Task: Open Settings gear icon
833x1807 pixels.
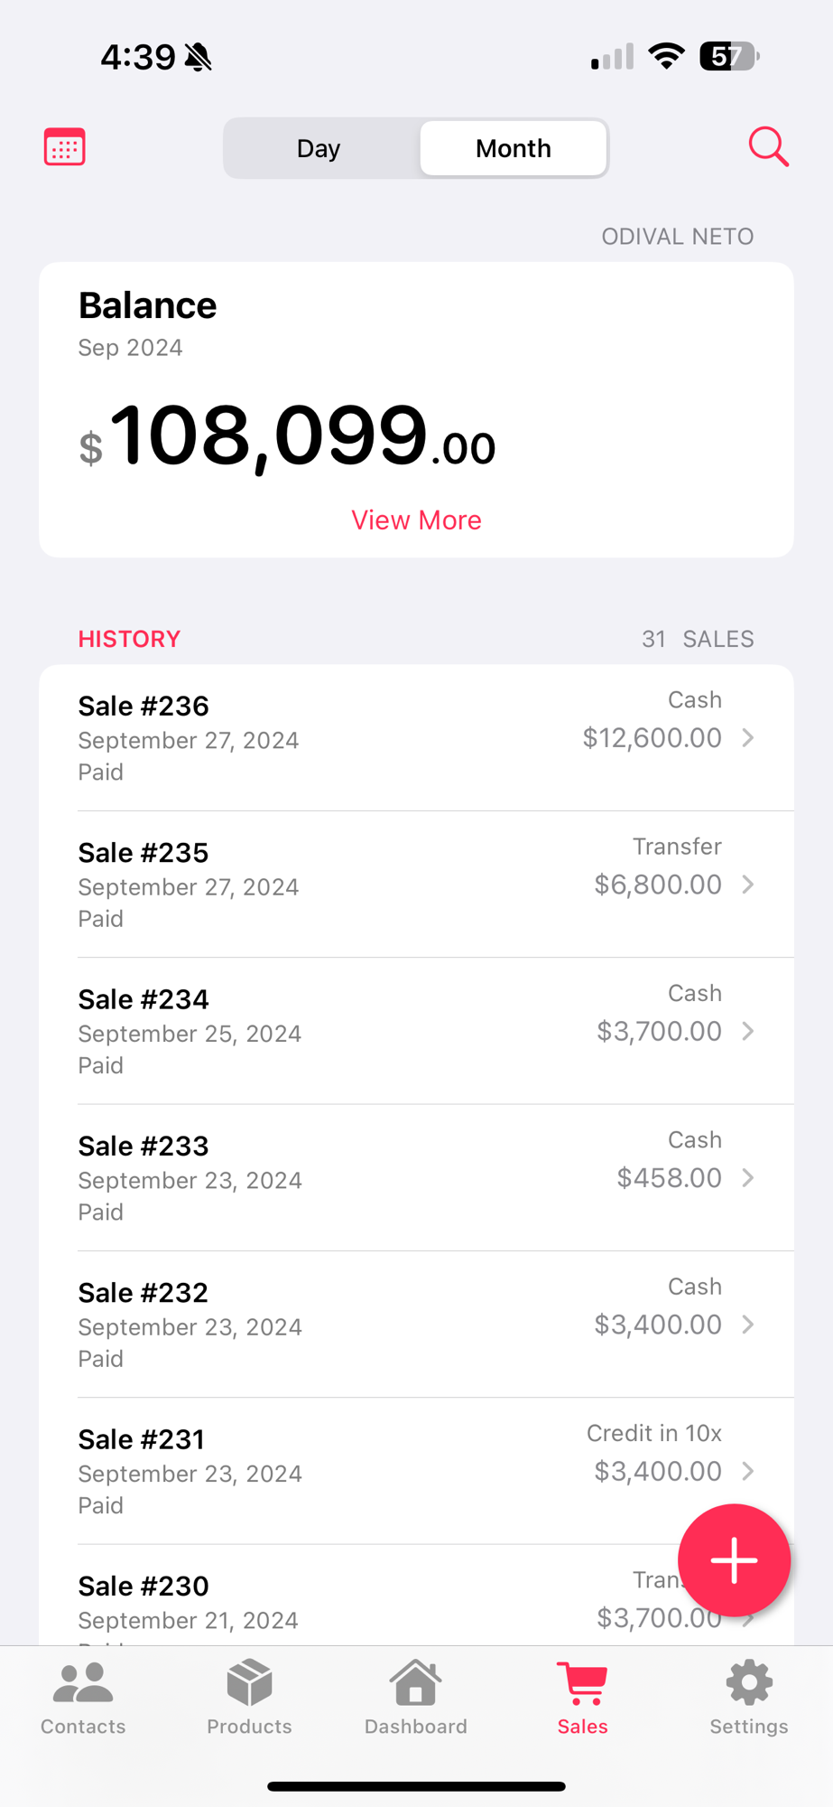Action: tap(749, 1682)
